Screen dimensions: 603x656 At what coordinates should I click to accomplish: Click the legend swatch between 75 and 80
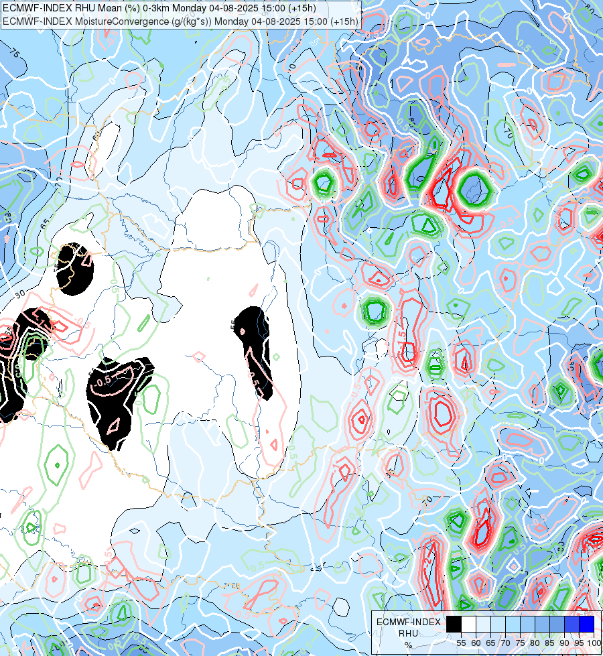point(528,624)
